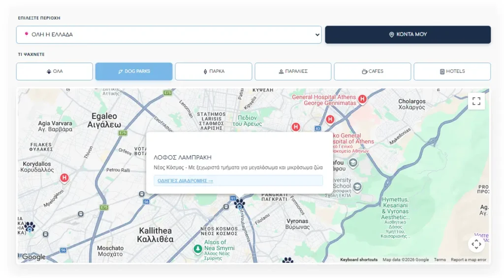Viewport: 504px width, 278px height.
Task: Click the paw marker near Moschato west edge
Action: coord(30,227)
